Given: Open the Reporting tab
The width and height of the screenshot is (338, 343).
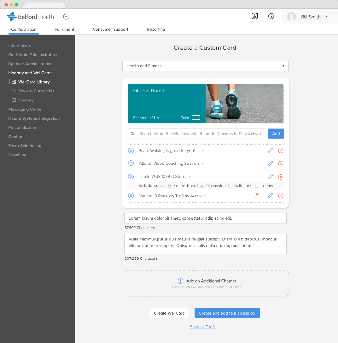Looking at the screenshot, I should tap(156, 29).
